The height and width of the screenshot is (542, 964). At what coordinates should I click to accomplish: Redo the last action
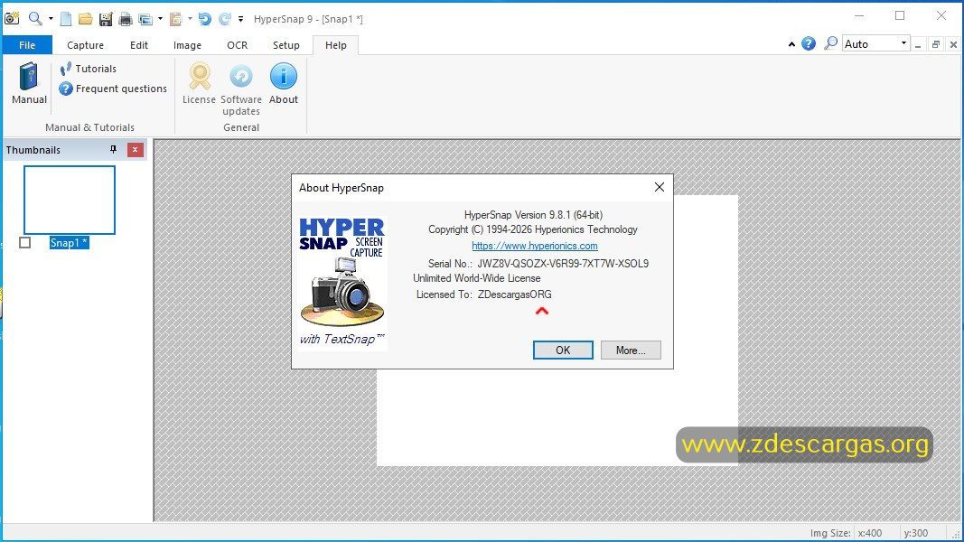click(225, 19)
